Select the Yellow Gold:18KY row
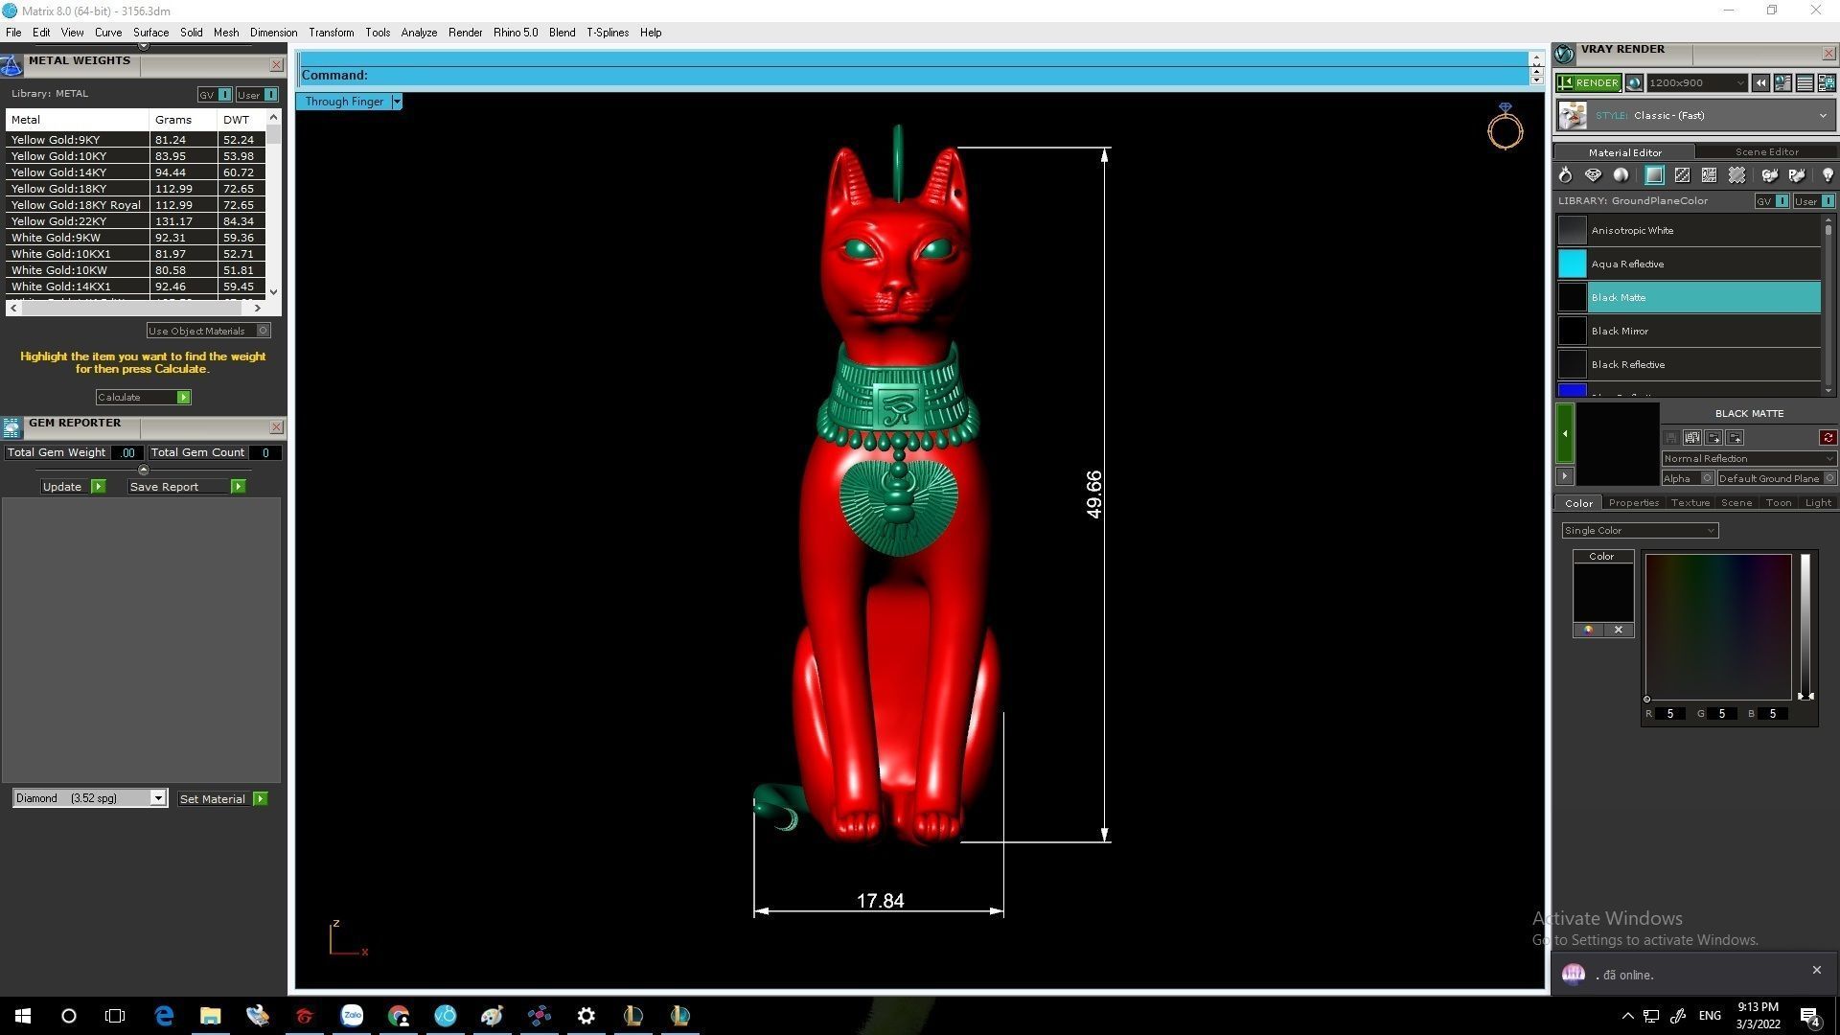This screenshot has height=1035, width=1840. coord(133,189)
